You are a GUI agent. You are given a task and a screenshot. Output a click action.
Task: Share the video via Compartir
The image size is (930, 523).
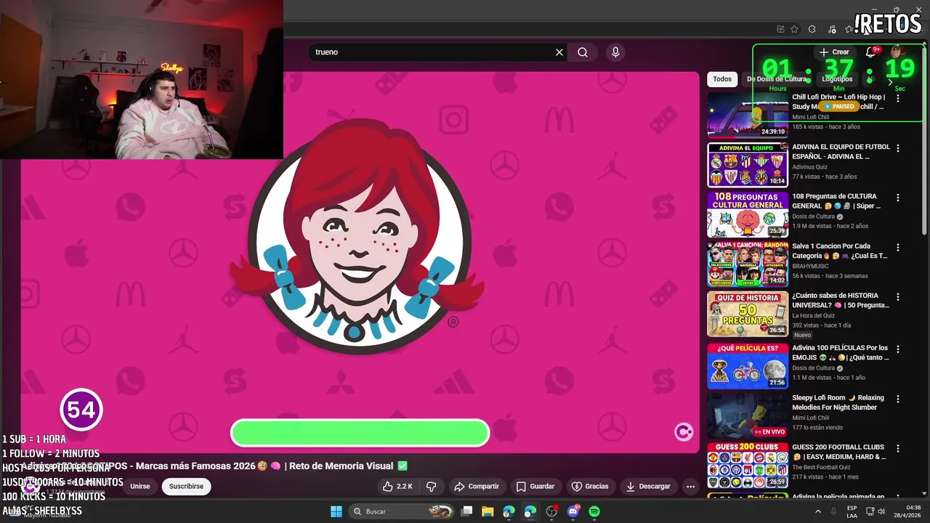pyautogui.click(x=477, y=486)
